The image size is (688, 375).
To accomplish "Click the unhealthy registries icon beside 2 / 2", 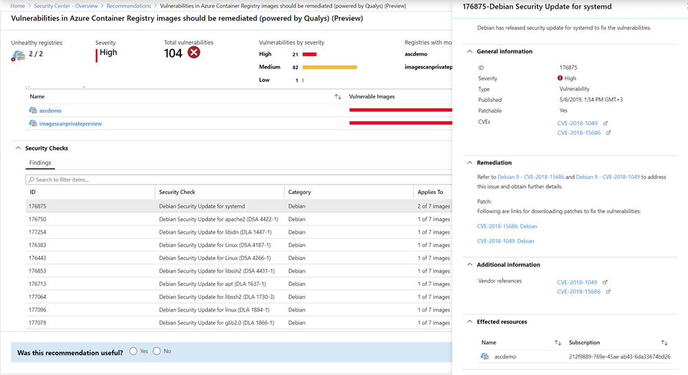I will (19, 56).
